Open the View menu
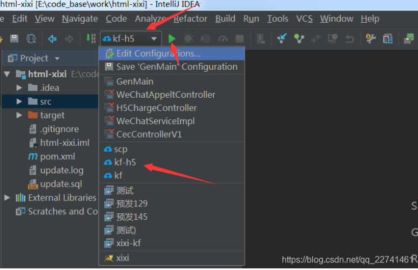 pos(44,19)
